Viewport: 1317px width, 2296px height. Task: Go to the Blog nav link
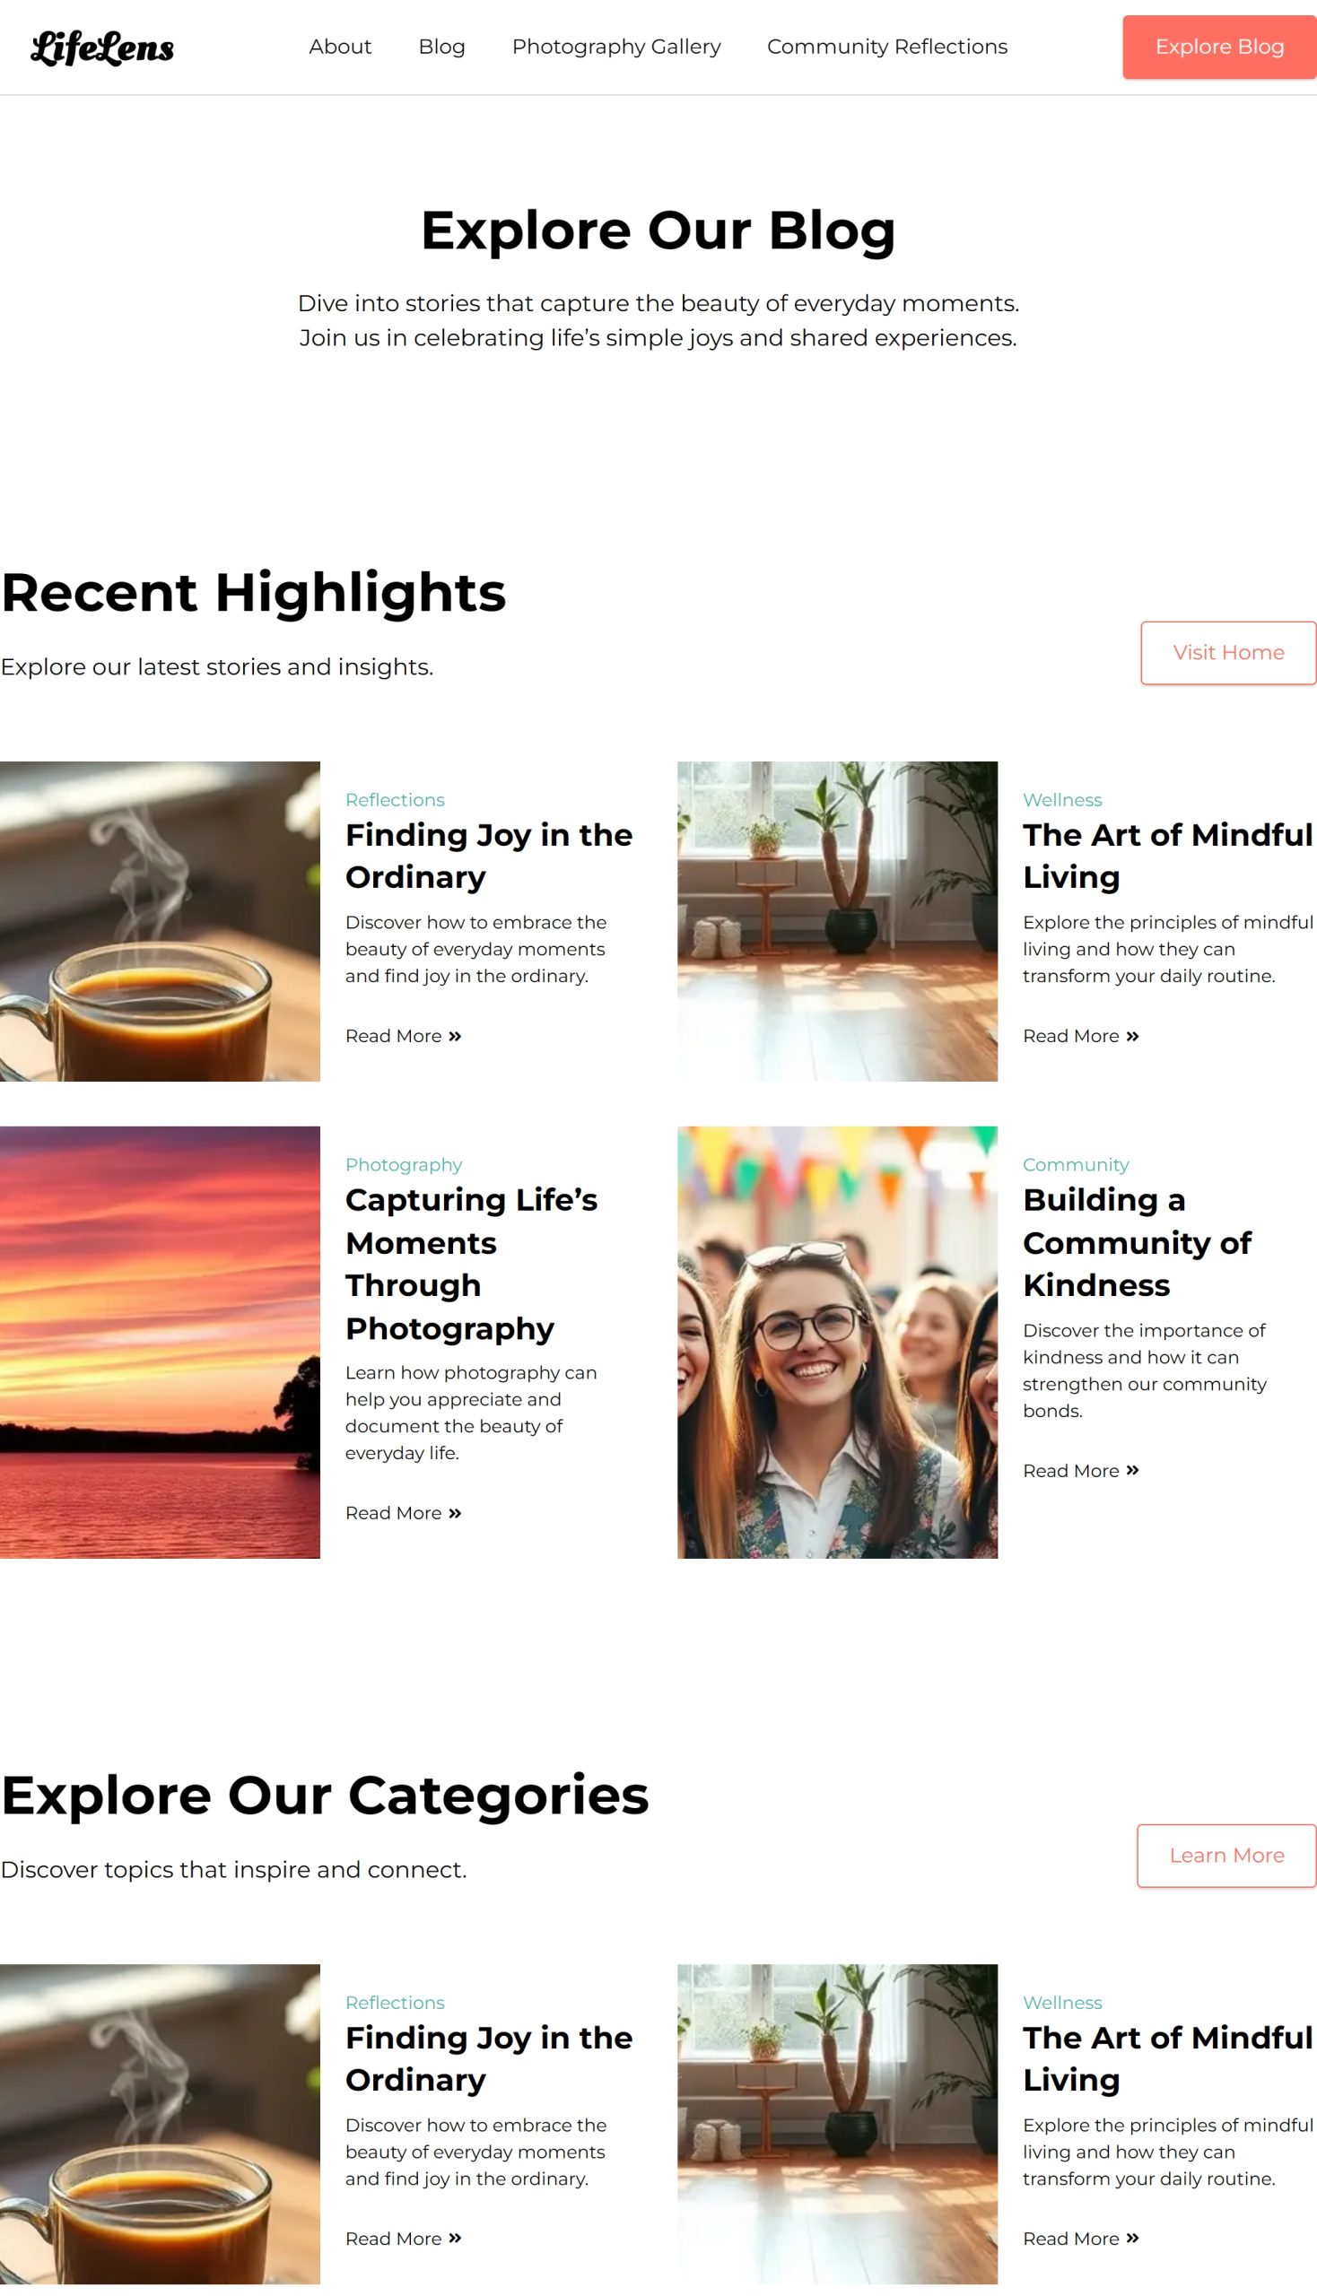point(441,47)
